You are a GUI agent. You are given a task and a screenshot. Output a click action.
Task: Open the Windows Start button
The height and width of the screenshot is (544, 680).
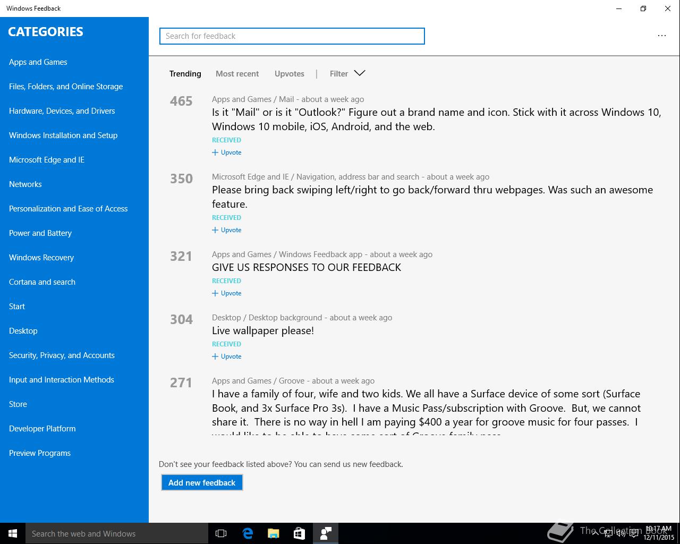[x=13, y=533]
